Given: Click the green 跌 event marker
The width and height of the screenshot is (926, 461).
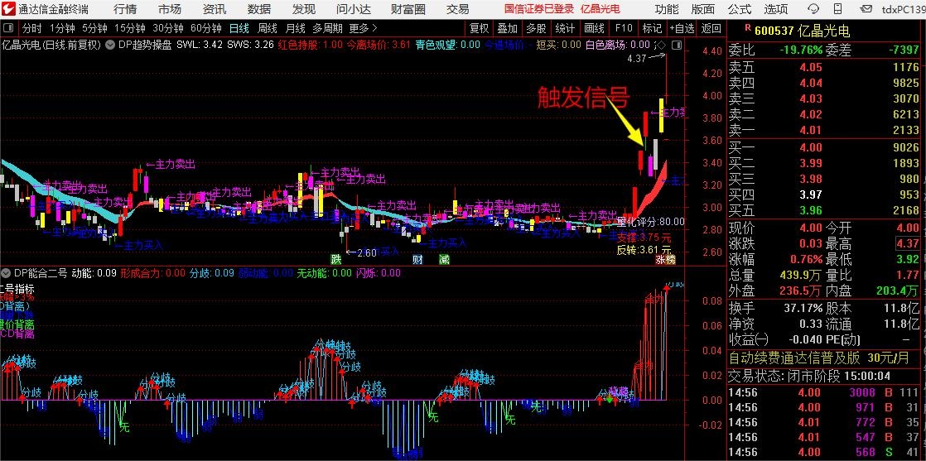Looking at the screenshot, I should point(336,259).
